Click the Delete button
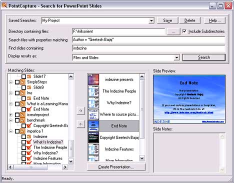Screen dimensions: 234x183 (189, 20)
